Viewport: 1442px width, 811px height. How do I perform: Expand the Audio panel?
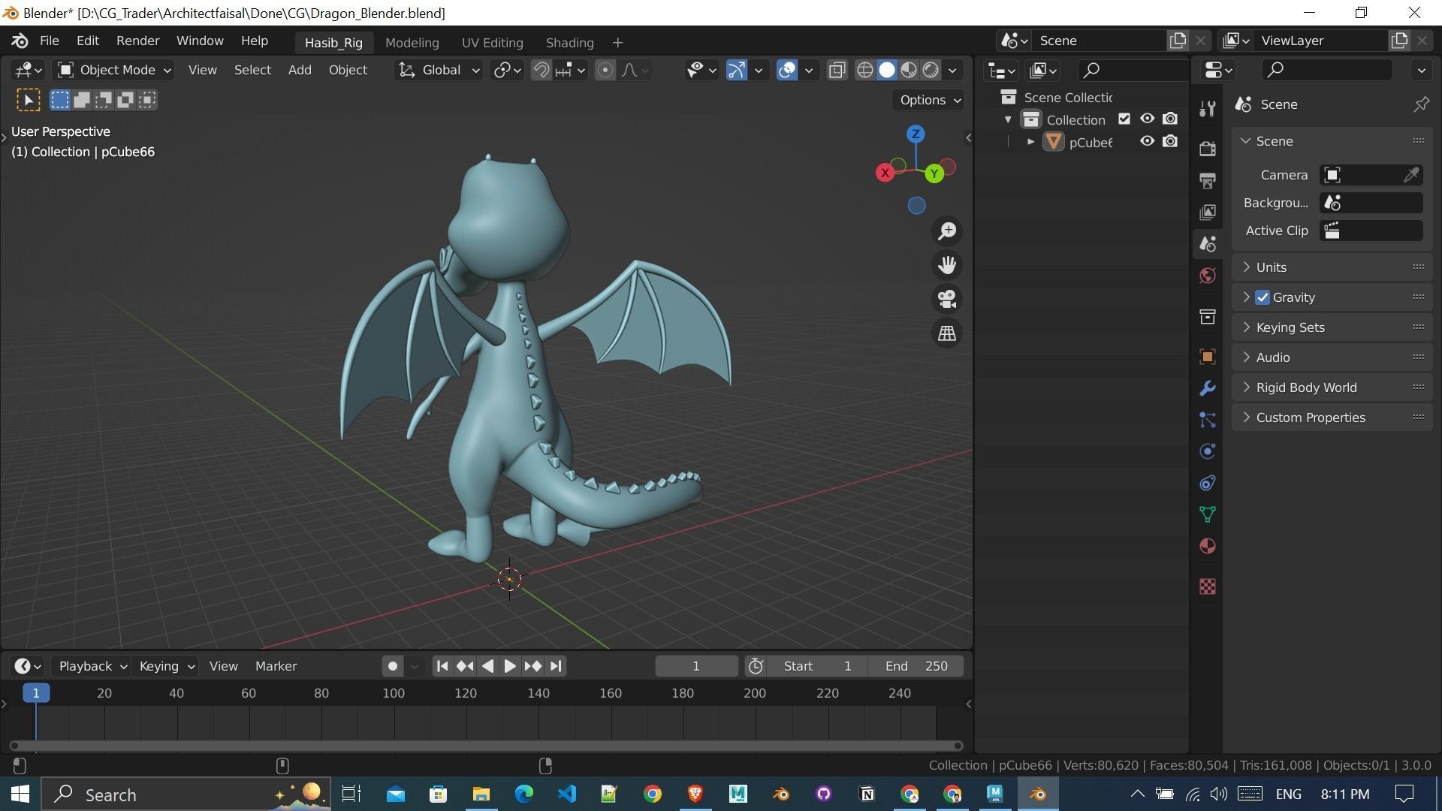coord(1332,357)
